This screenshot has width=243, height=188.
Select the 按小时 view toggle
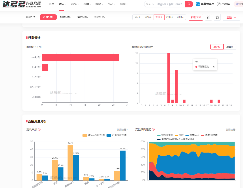[217, 47]
